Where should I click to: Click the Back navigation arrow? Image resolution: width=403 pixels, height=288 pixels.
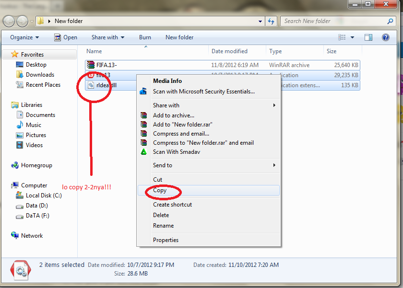pos(9,21)
